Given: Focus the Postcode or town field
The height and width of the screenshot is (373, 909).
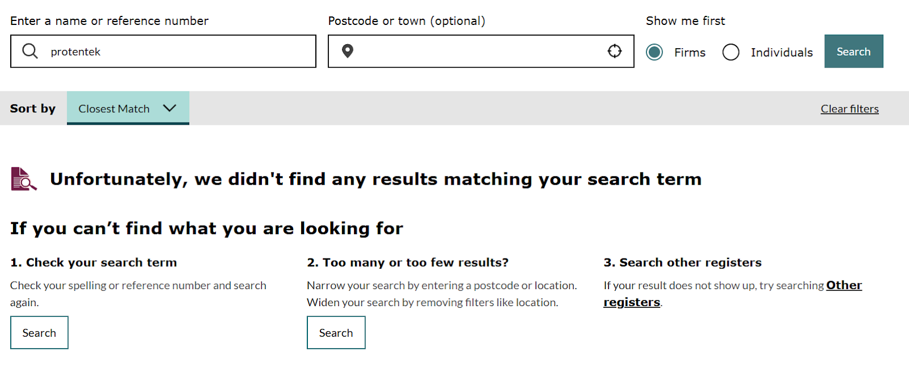Looking at the screenshot, I should [x=481, y=51].
